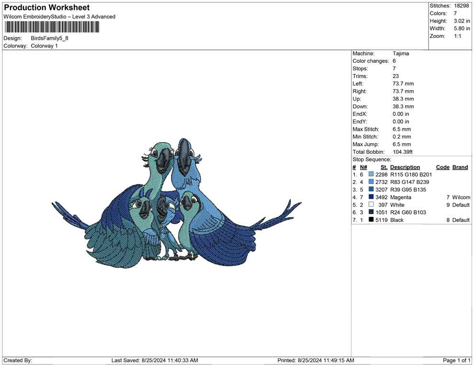The width and height of the screenshot is (474, 365).
Task: Click the Machine value 'Tajima'
Action: pyautogui.click(x=401, y=54)
